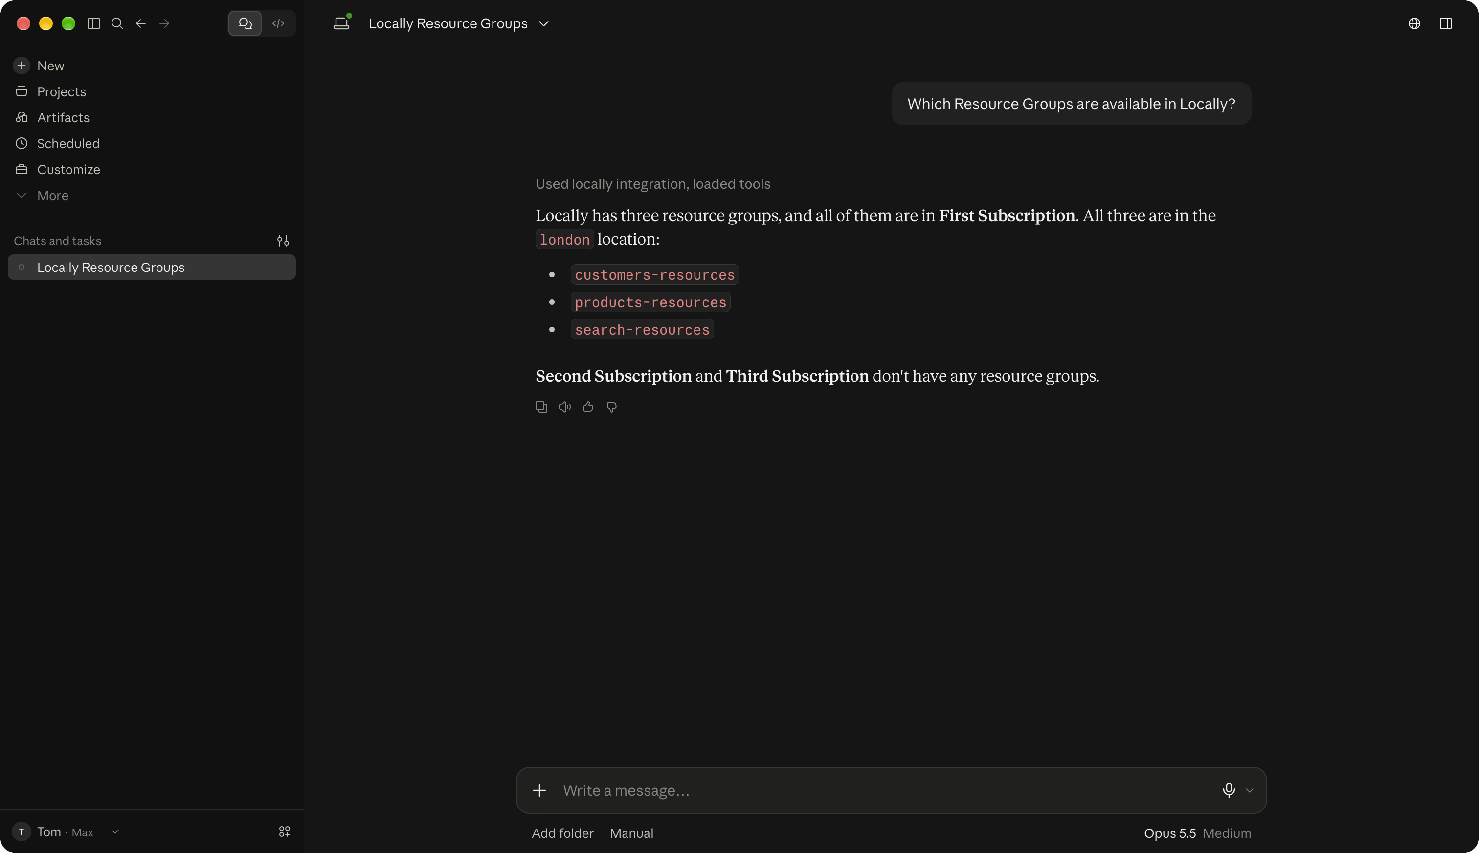Image resolution: width=1479 pixels, height=853 pixels.
Task: Click the Tom avatar circle
Action: [22, 832]
